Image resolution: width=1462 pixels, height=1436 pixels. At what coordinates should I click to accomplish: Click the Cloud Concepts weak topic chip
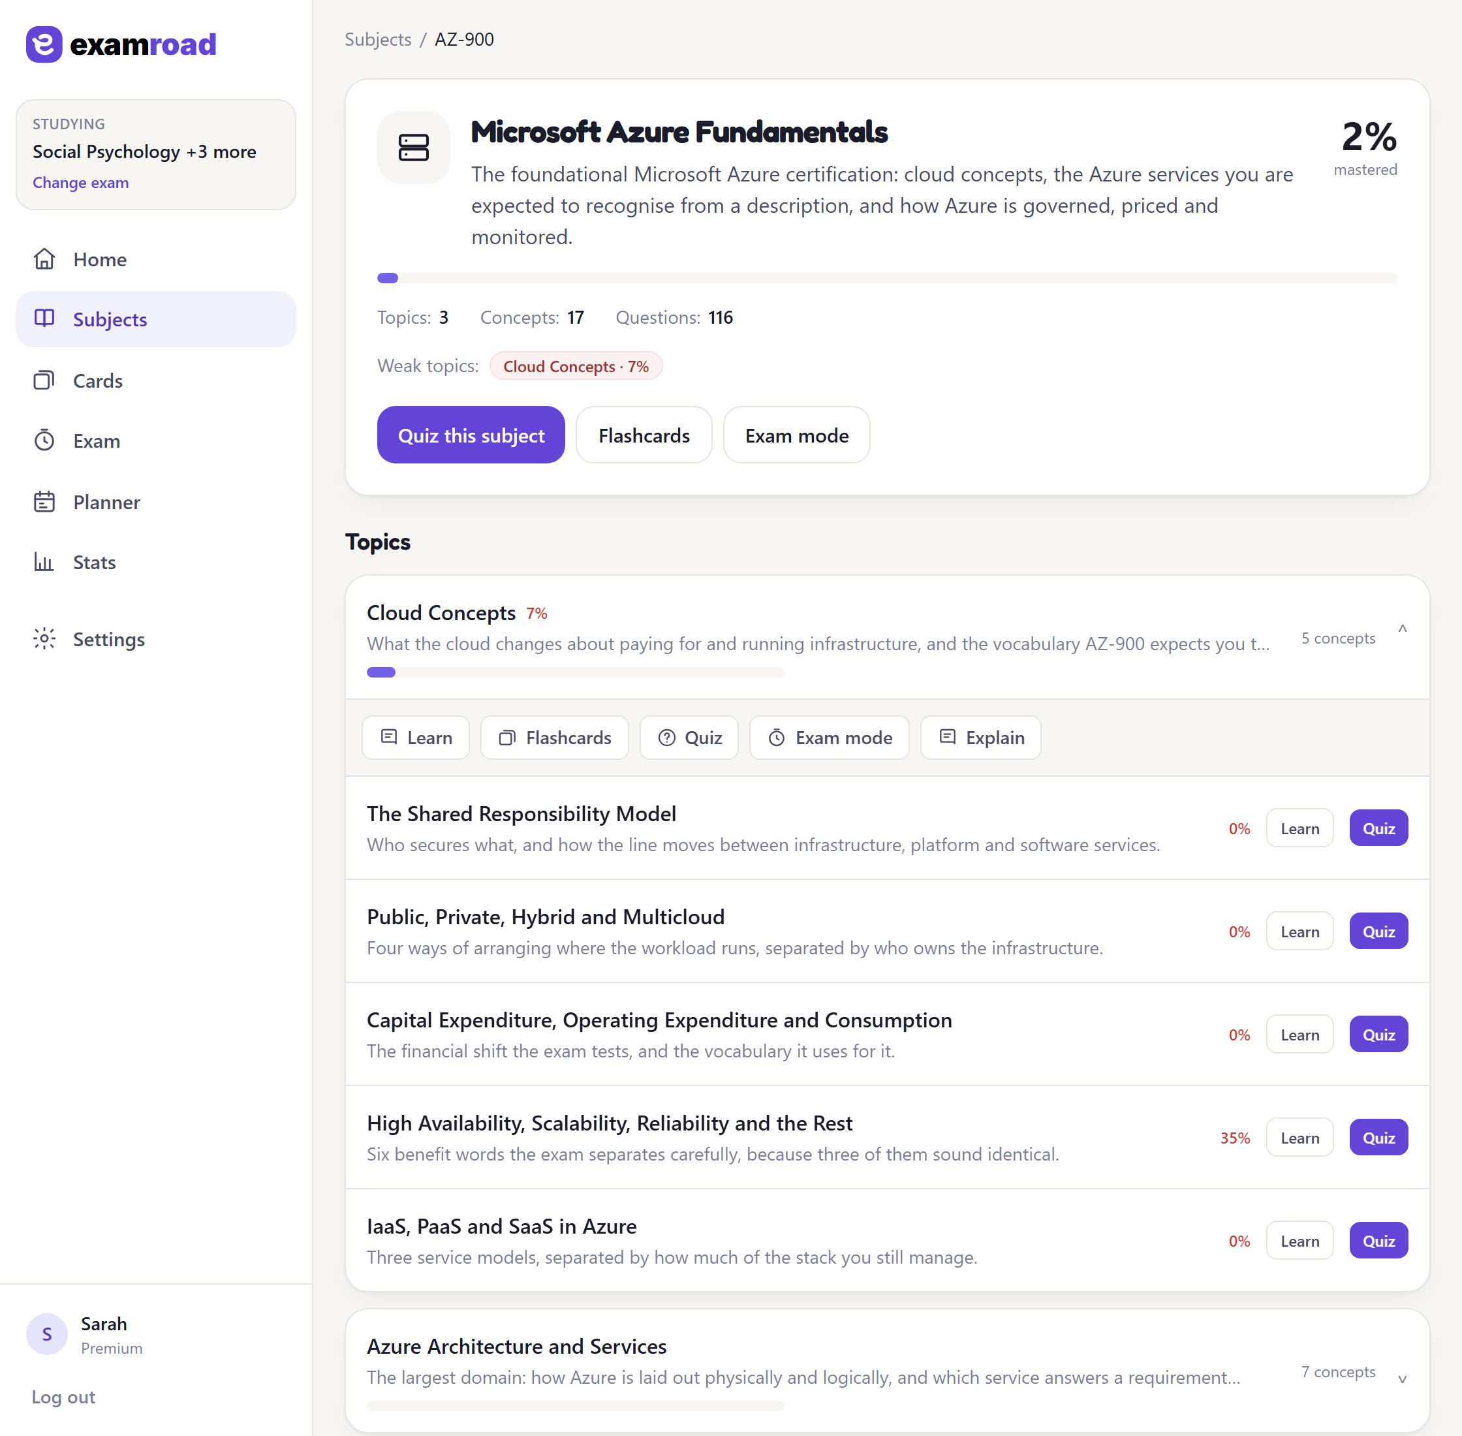coord(576,366)
